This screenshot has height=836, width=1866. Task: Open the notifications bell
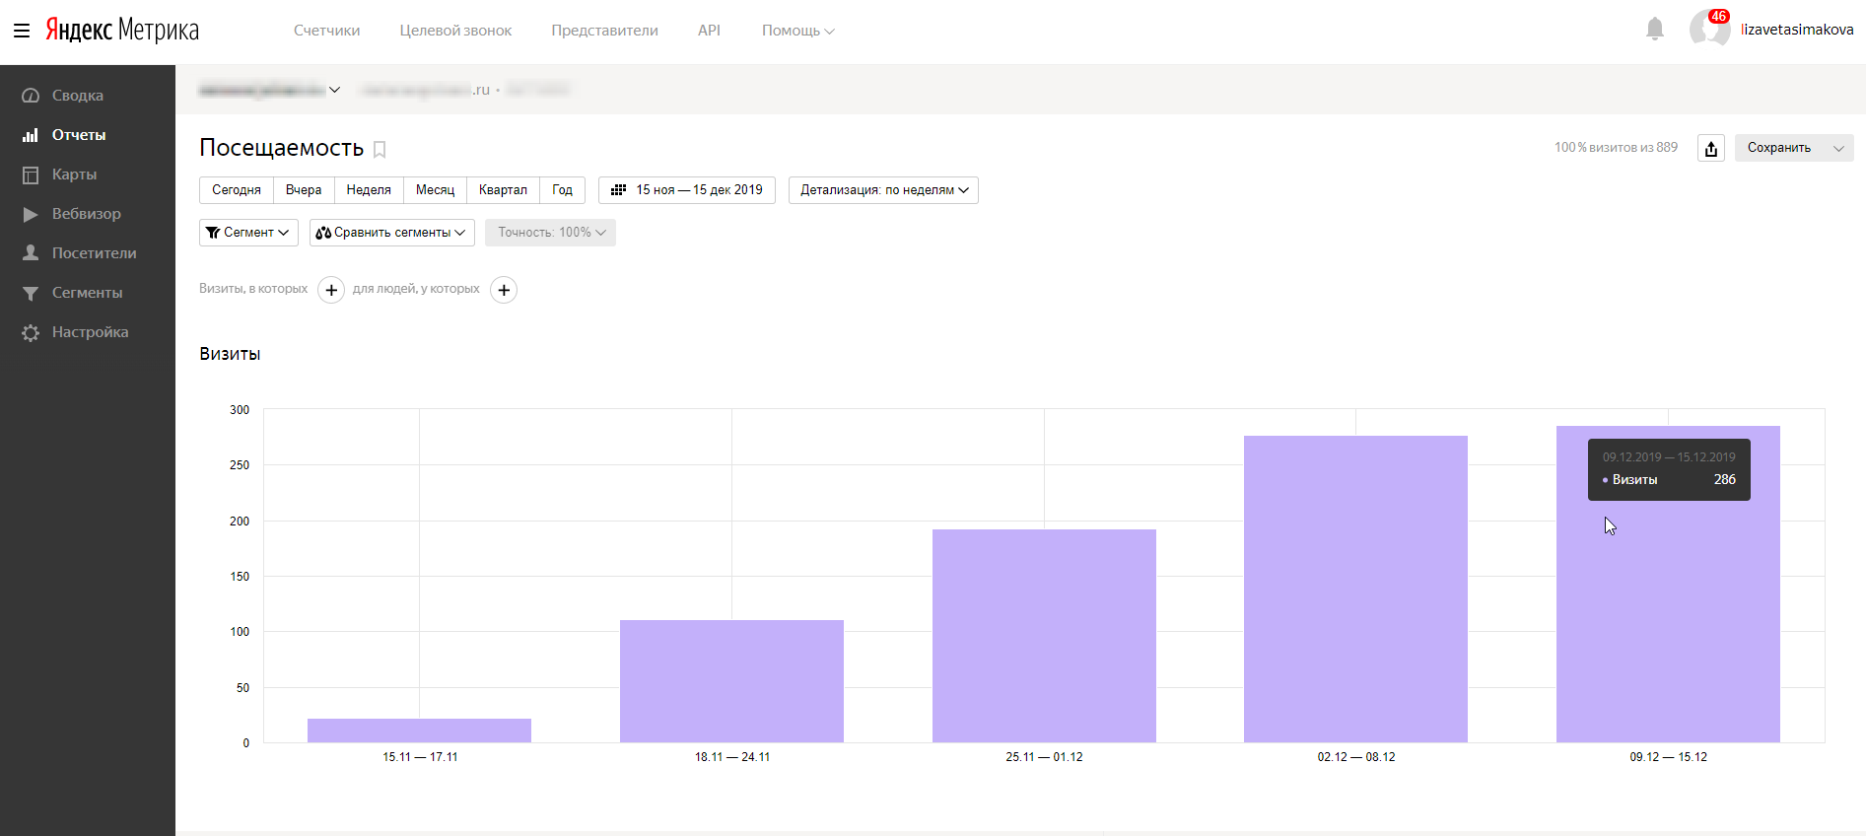pos(1655,30)
